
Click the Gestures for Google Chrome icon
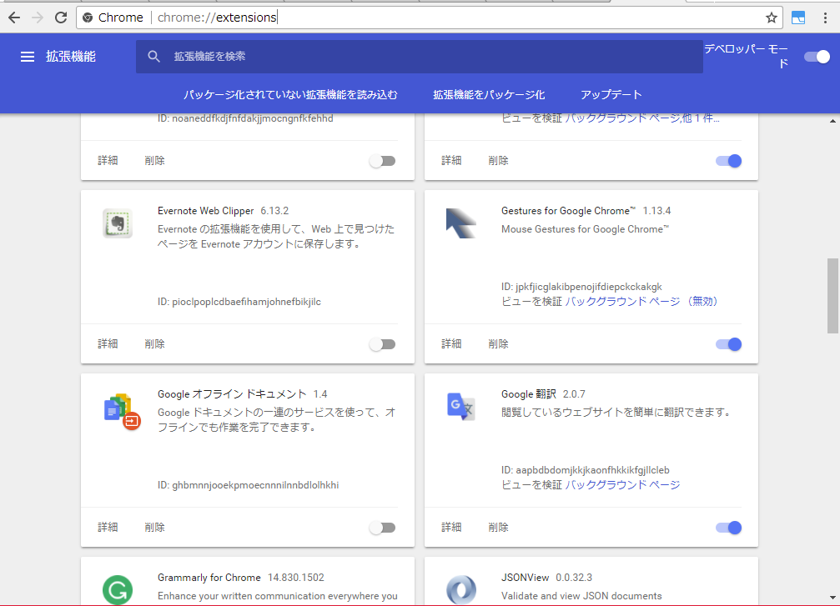click(460, 223)
